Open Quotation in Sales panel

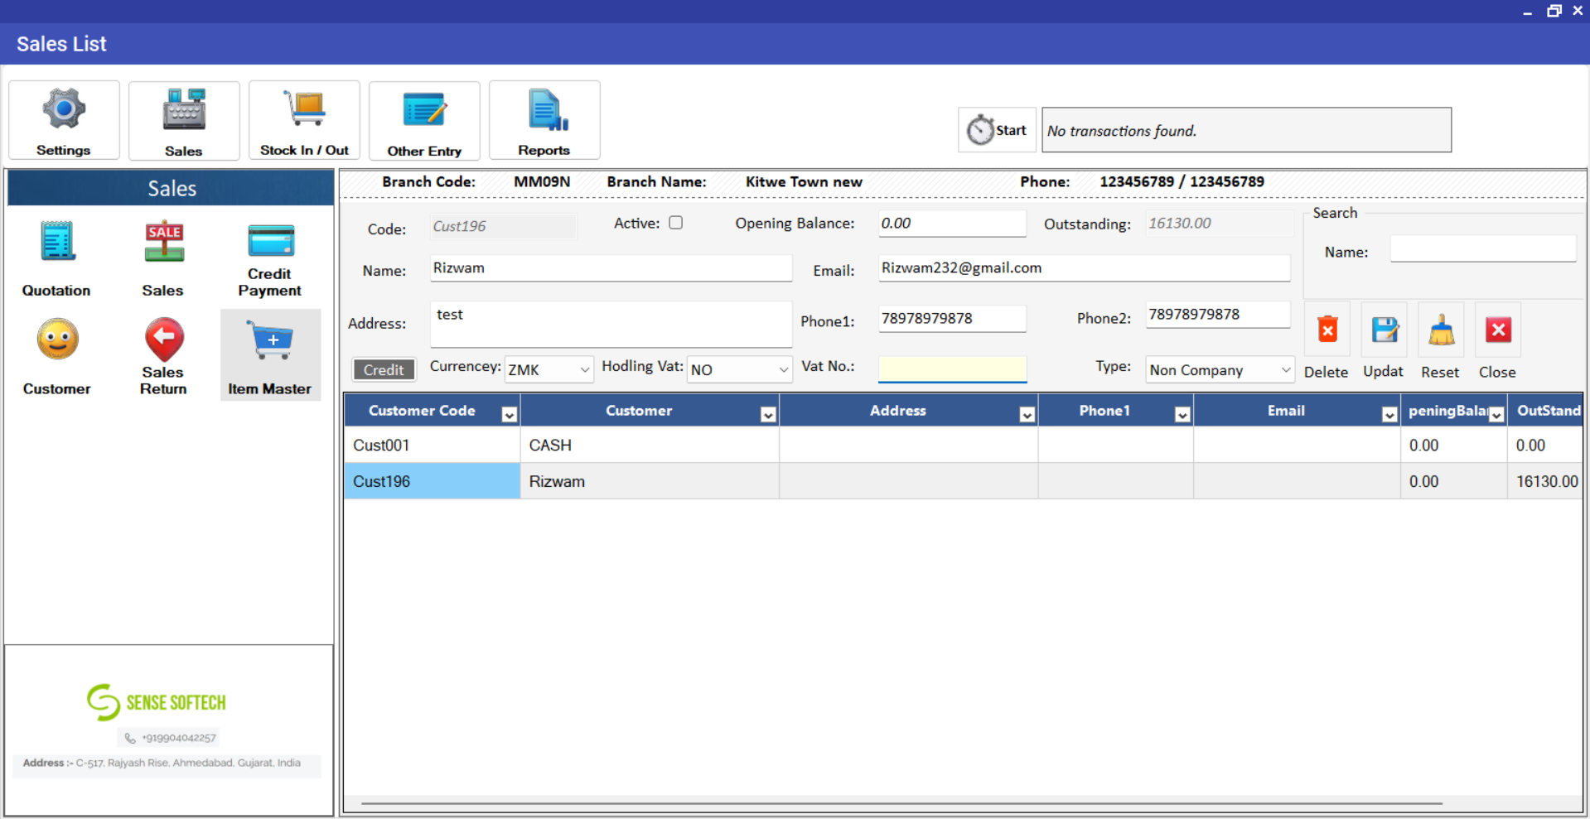[x=57, y=241]
